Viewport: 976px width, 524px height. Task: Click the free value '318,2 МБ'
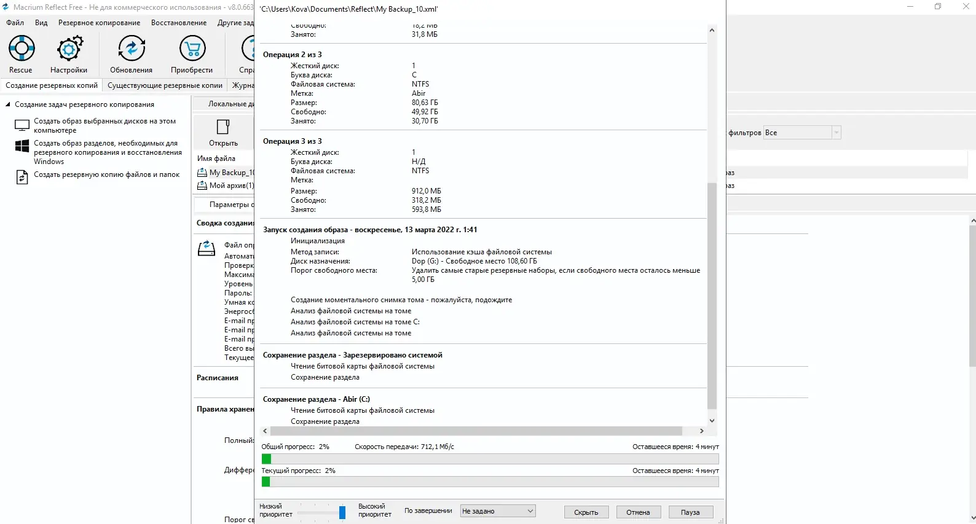[427, 200]
